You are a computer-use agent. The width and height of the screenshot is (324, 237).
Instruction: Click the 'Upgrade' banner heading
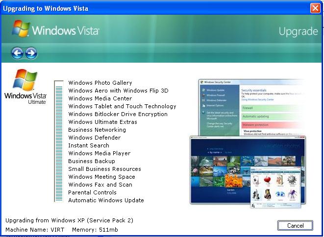point(299,32)
